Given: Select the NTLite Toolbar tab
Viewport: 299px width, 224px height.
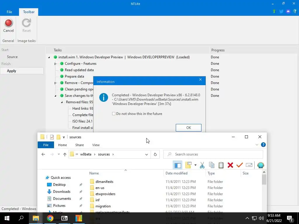Looking at the screenshot, I should pyautogui.click(x=29, y=12).
